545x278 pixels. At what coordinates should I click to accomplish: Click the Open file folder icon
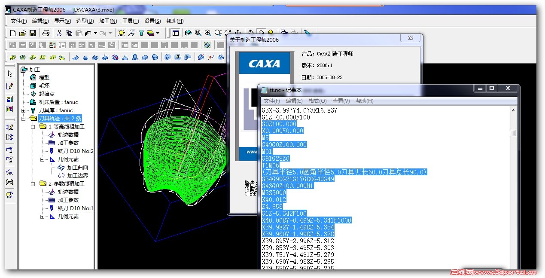[x=23, y=33]
